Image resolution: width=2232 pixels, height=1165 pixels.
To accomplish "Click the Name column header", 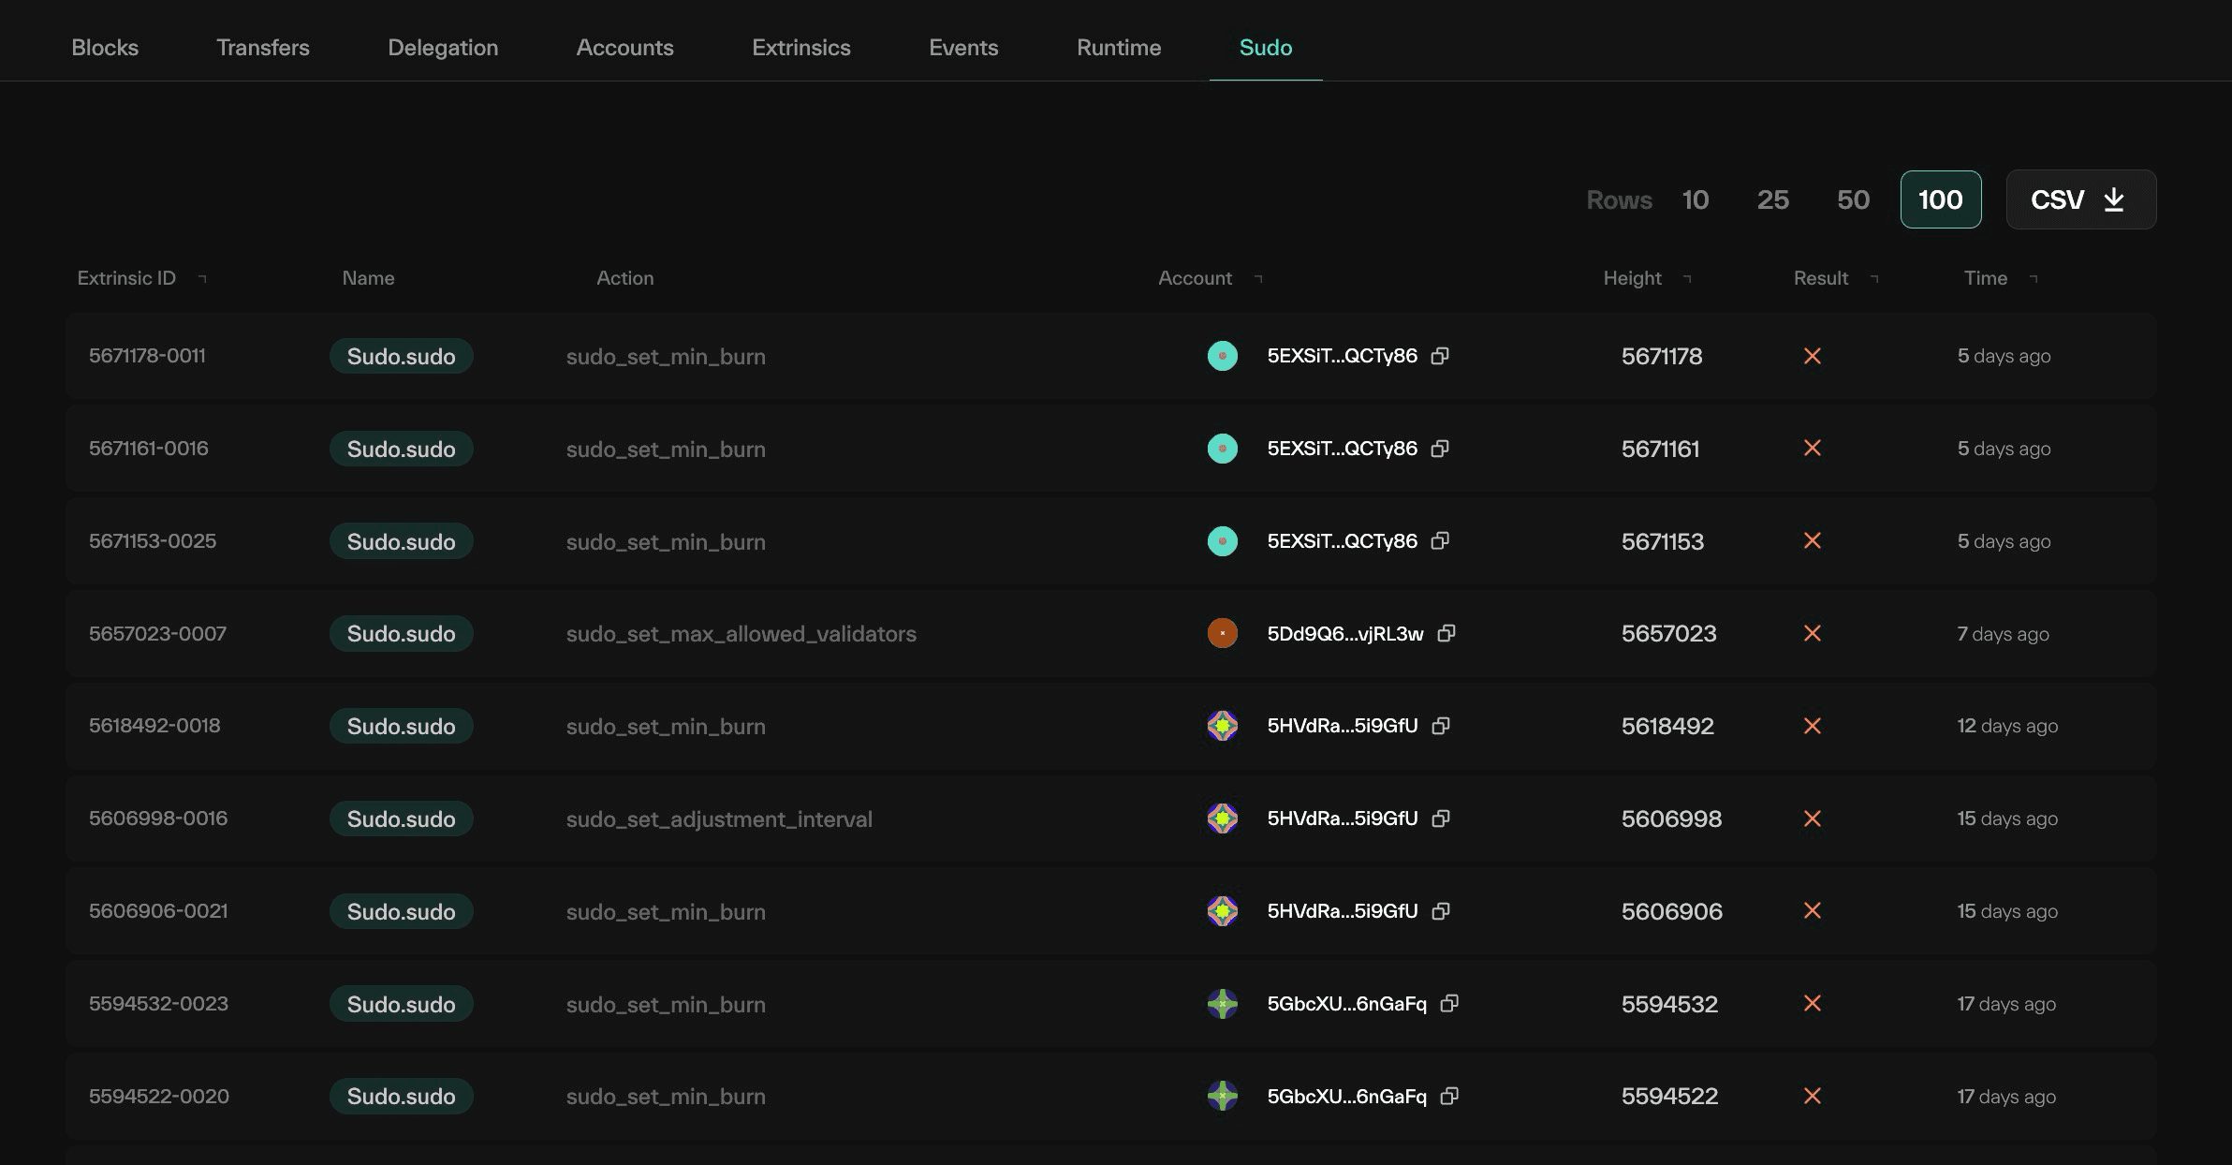I will (x=368, y=278).
